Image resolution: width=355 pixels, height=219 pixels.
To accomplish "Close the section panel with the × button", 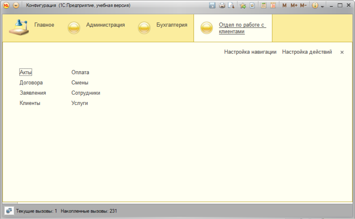I will point(342,52).
